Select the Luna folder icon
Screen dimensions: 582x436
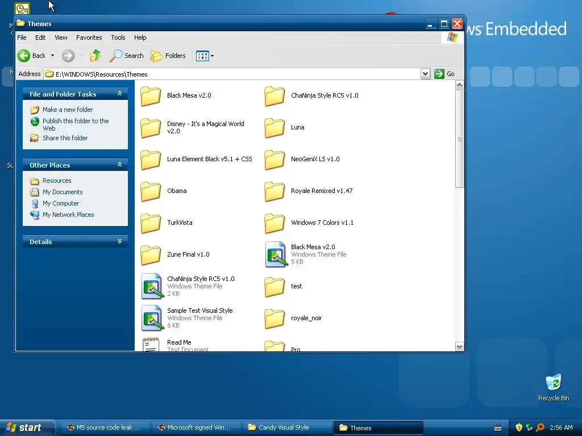click(275, 128)
